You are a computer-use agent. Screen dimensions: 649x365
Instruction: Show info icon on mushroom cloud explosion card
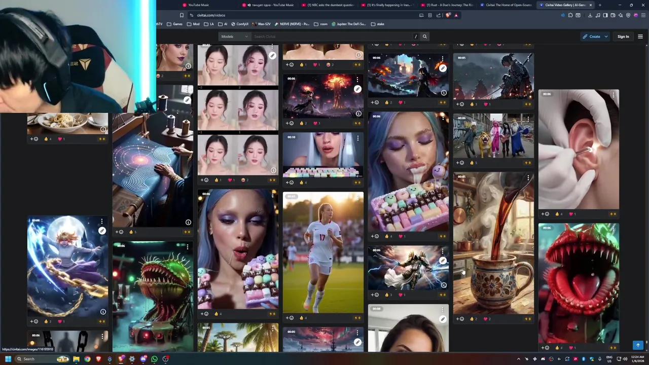click(x=358, y=114)
